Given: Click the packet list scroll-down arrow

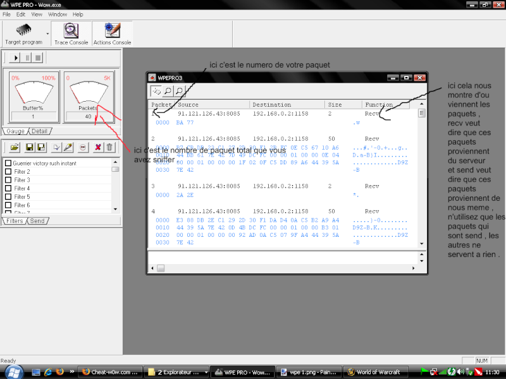Looking at the screenshot, I should tap(421, 244).
